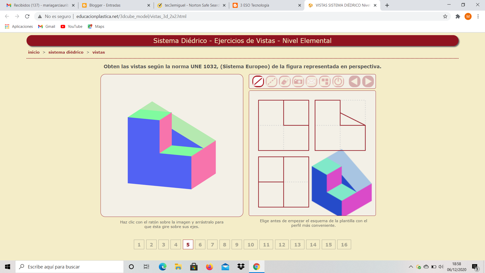The height and width of the screenshot is (273, 485).
Task: Select the solid line drawing tool
Action: (258, 82)
